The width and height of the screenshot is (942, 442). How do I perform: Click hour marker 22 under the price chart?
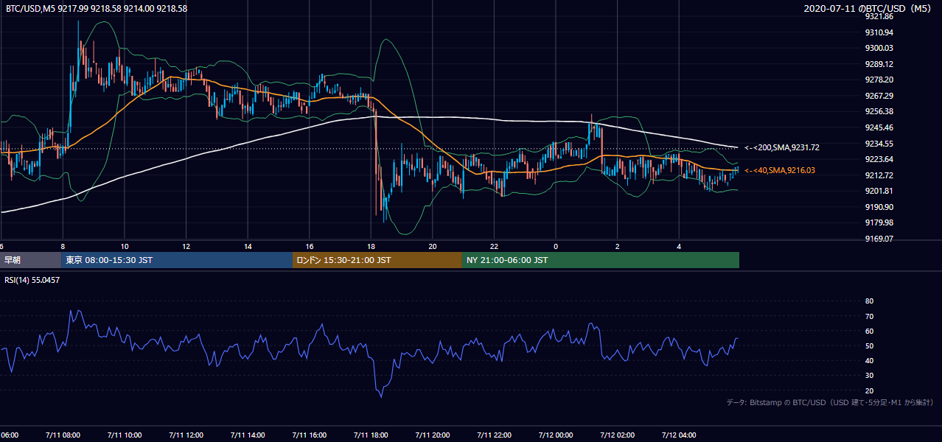click(x=494, y=246)
